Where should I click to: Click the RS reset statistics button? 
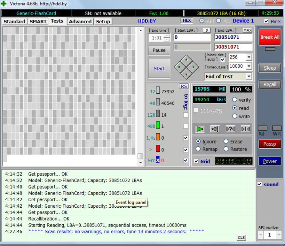(183, 86)
